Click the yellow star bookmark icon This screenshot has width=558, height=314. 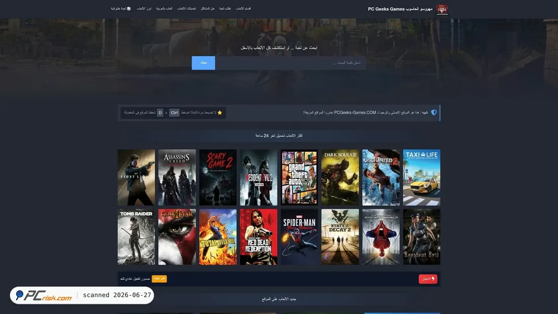[x=220, y=113]
